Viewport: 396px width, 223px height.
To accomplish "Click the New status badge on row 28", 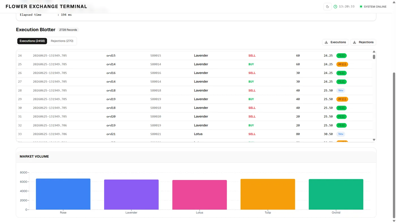I will click(341, 91).
